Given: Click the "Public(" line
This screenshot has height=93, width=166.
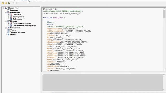Looking at the screenshot, I should (x=51, y=25).
